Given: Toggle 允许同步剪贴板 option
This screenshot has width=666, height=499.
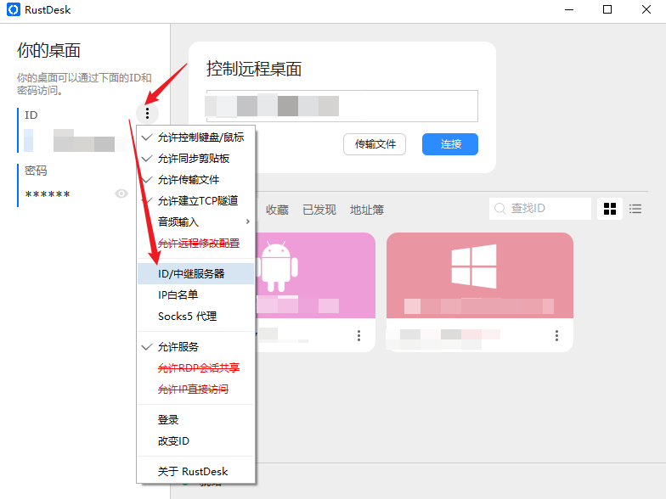Looking at the screenshot, I should 195,158.
